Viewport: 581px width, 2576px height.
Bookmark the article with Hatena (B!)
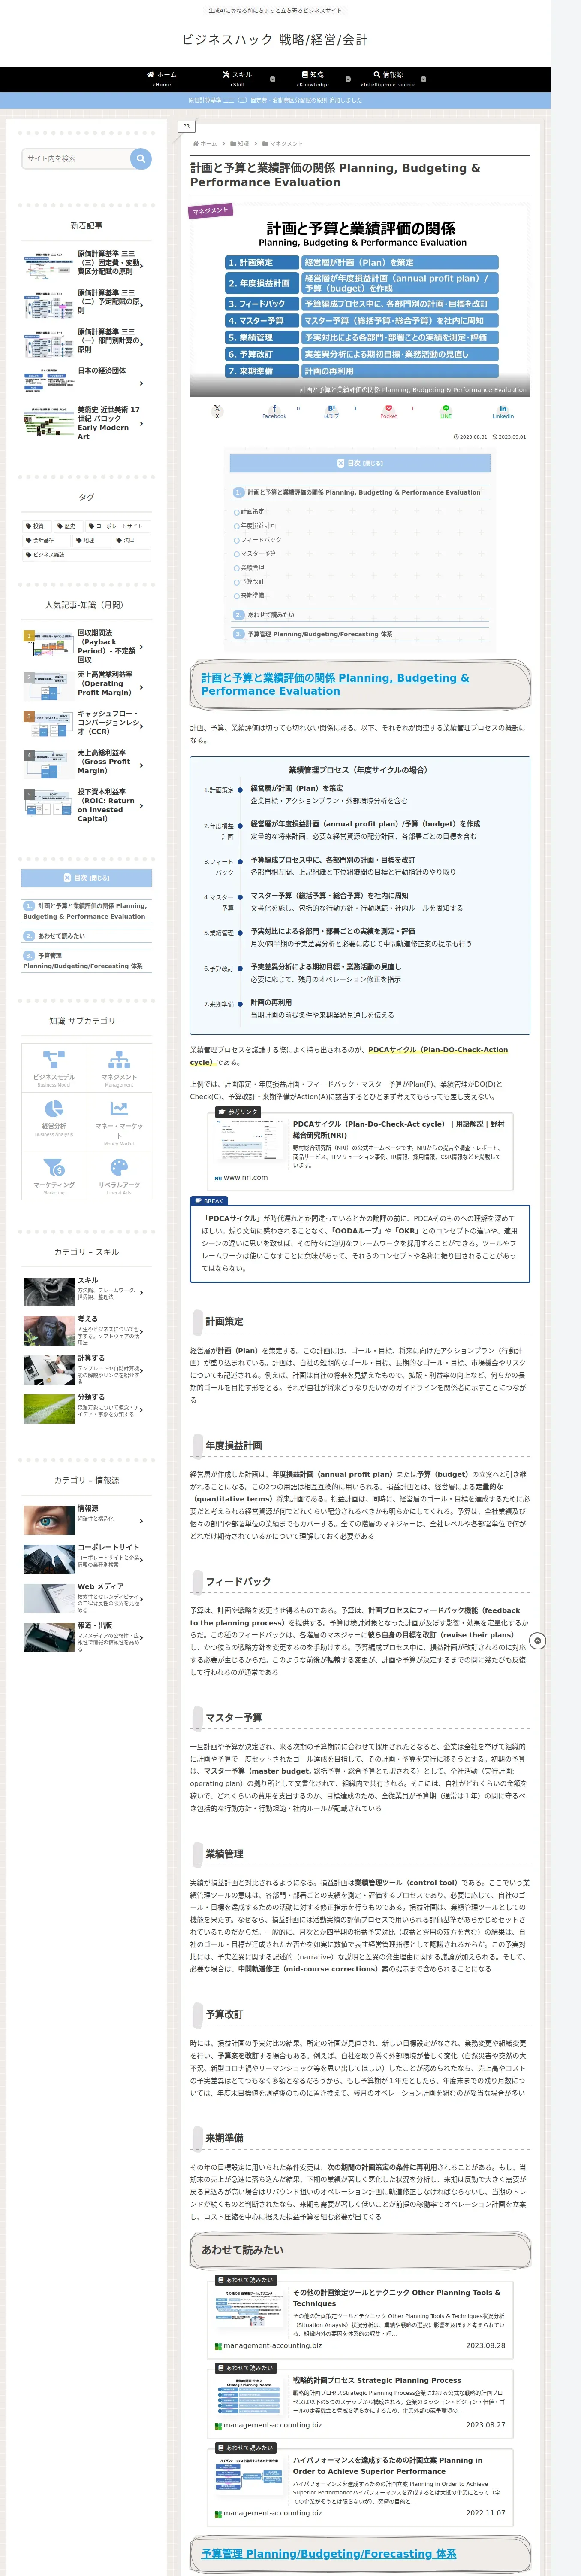331,411
